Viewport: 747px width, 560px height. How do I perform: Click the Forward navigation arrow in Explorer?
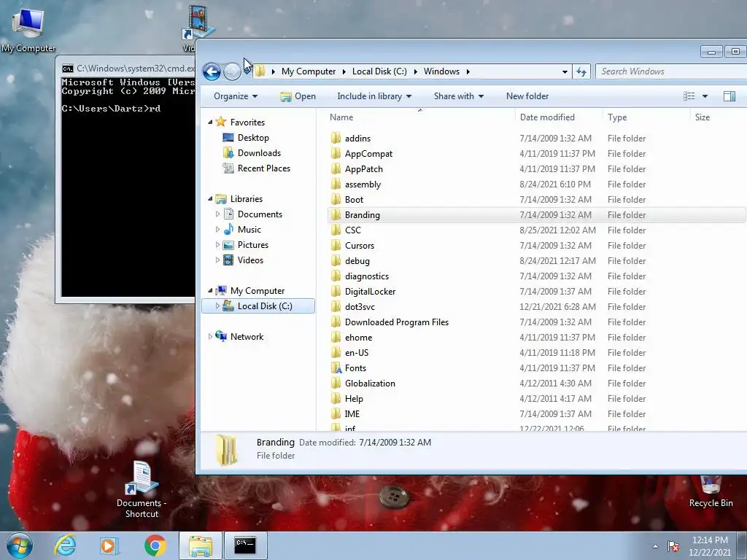232,72
